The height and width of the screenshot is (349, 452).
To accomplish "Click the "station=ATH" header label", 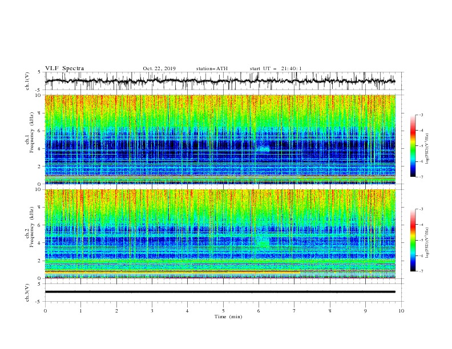I will 212,68.
